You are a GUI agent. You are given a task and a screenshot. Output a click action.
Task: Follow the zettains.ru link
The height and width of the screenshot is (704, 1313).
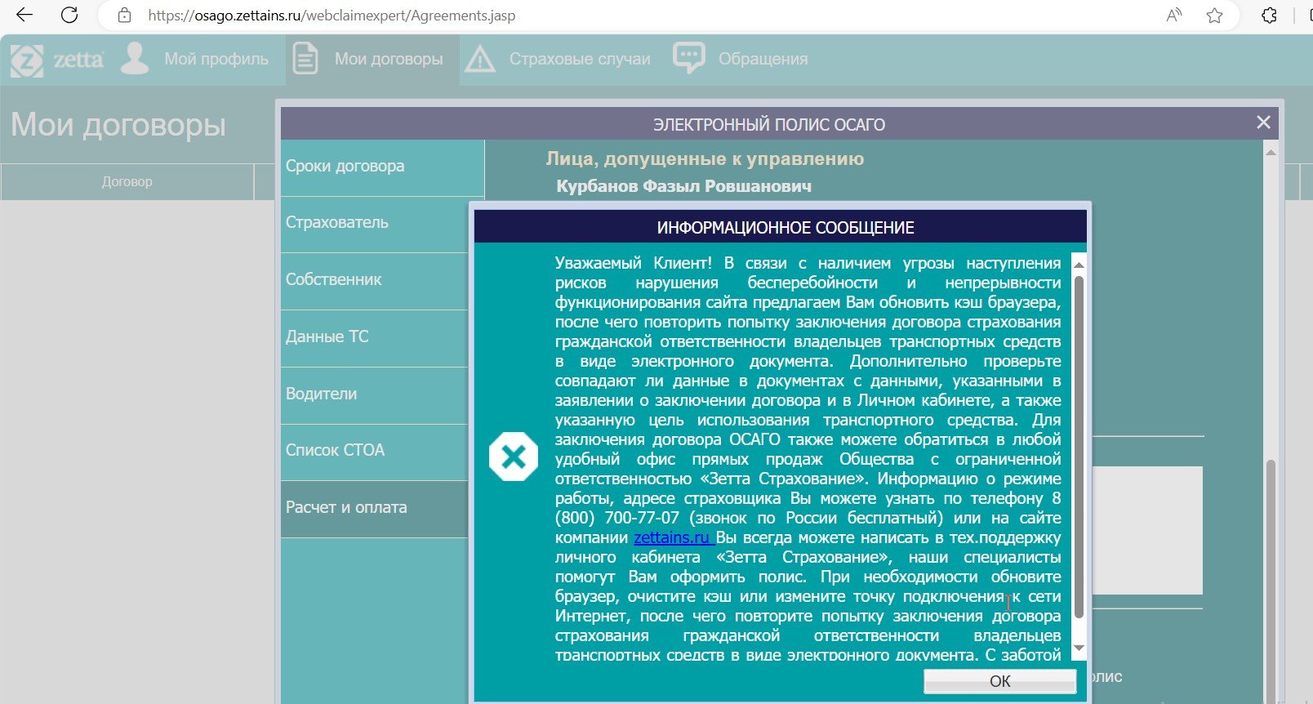pos(674,537)
